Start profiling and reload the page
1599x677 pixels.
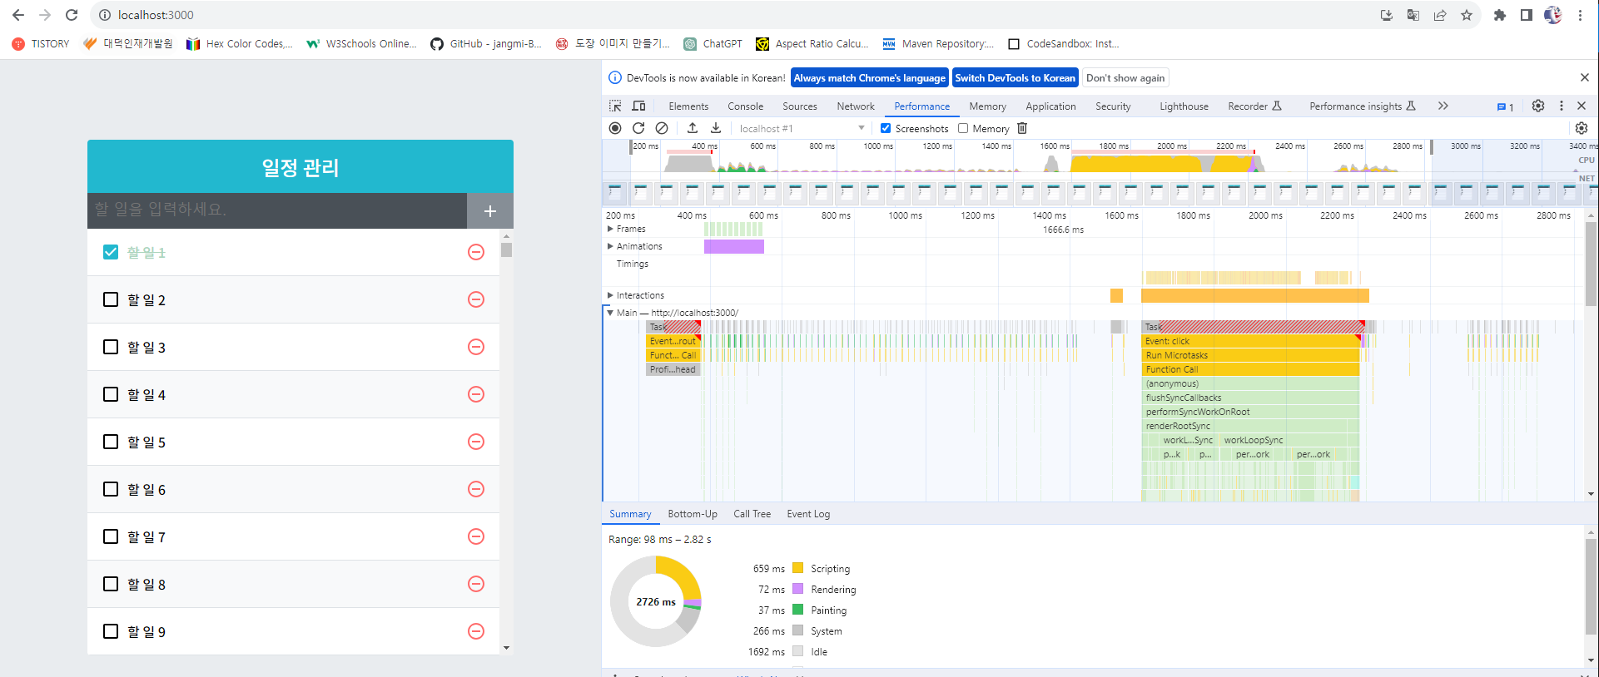pos(638,128)
